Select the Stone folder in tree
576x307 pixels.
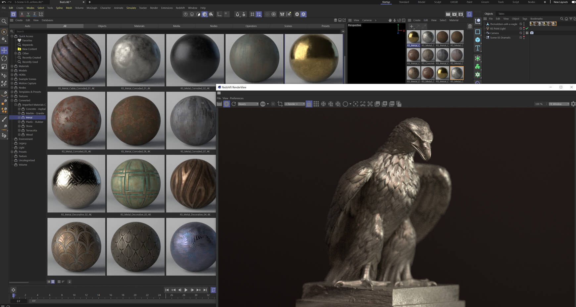pyautogui.click(x=29, y=126)
